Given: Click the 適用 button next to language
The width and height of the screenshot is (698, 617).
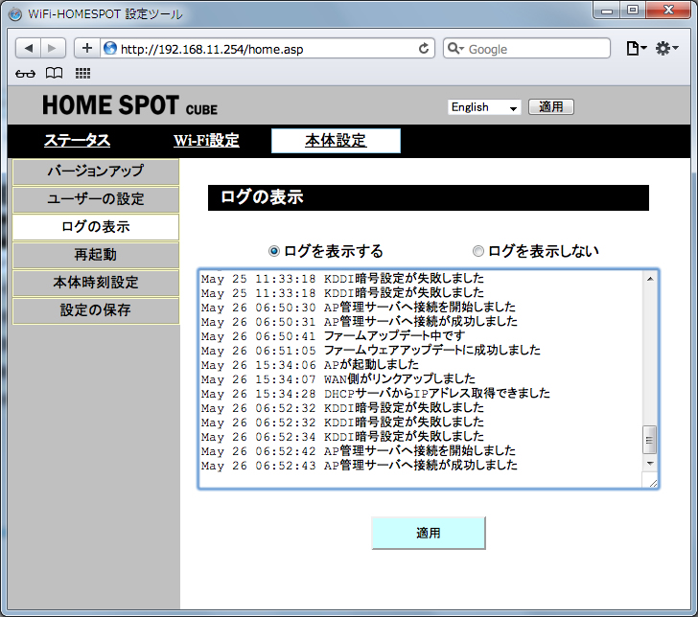Looking at the screenshot, I should pos(551,106).
